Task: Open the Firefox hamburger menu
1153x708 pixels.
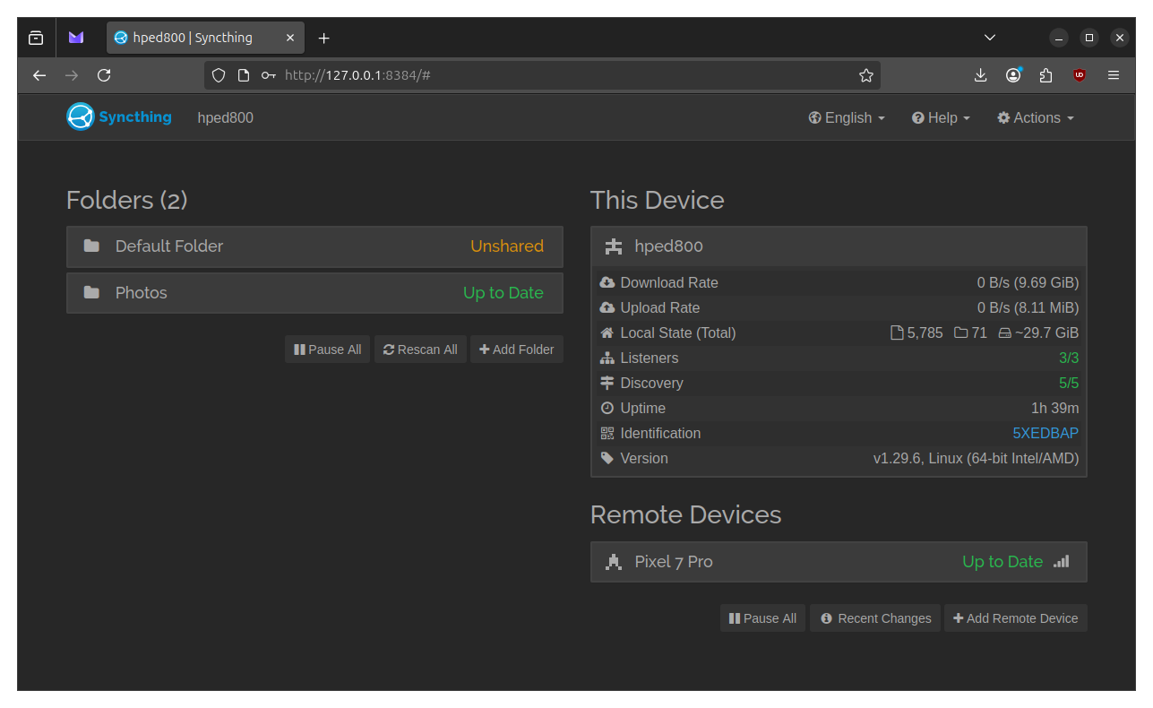Action: (x=1114, y=75)
